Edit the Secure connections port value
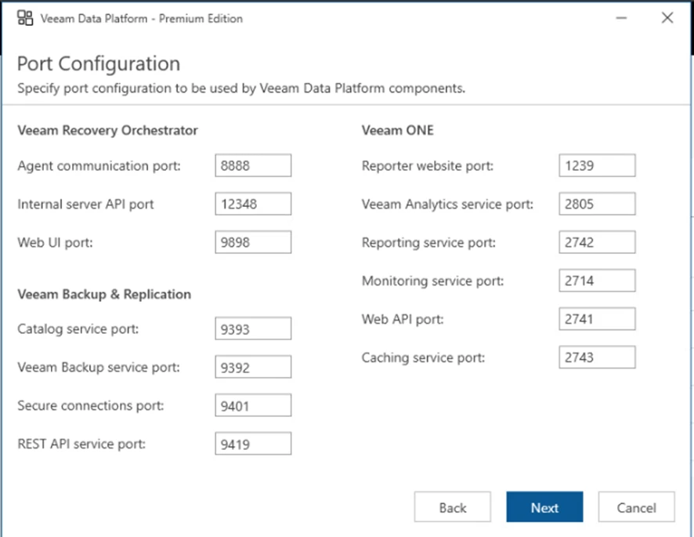This screenshot has width=694, height=537. (253, 405)
